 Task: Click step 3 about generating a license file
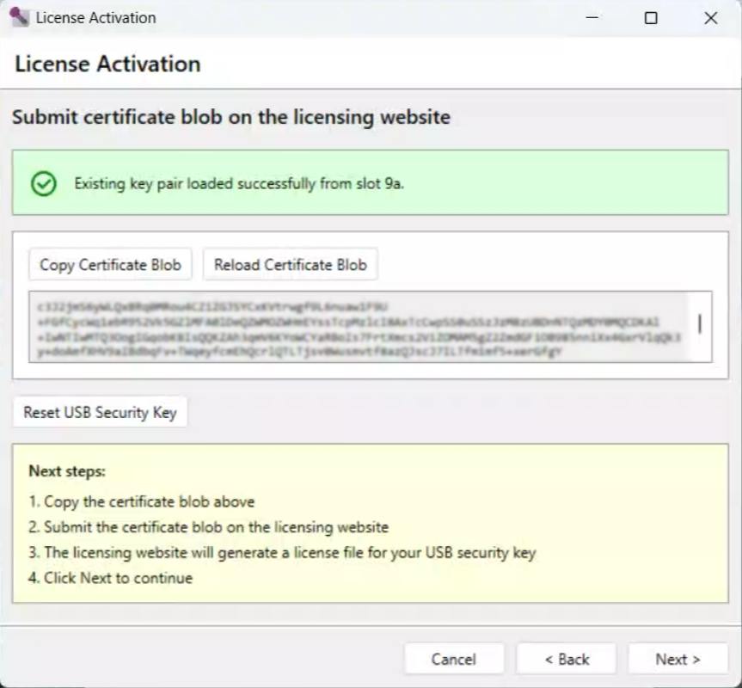283,553
